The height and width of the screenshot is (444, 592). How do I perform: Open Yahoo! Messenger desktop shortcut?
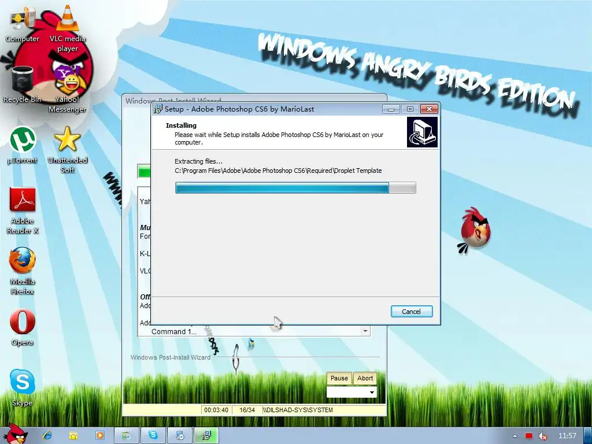click(67, 88)
